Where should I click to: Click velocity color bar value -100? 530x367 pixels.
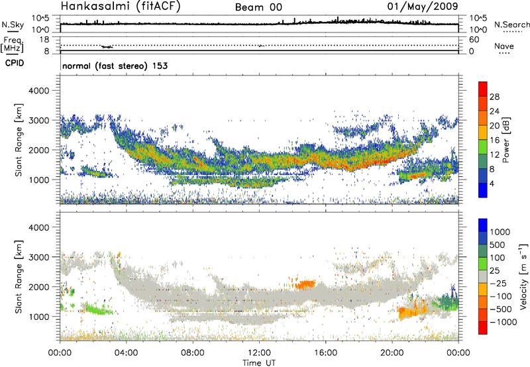pos(501,296)
